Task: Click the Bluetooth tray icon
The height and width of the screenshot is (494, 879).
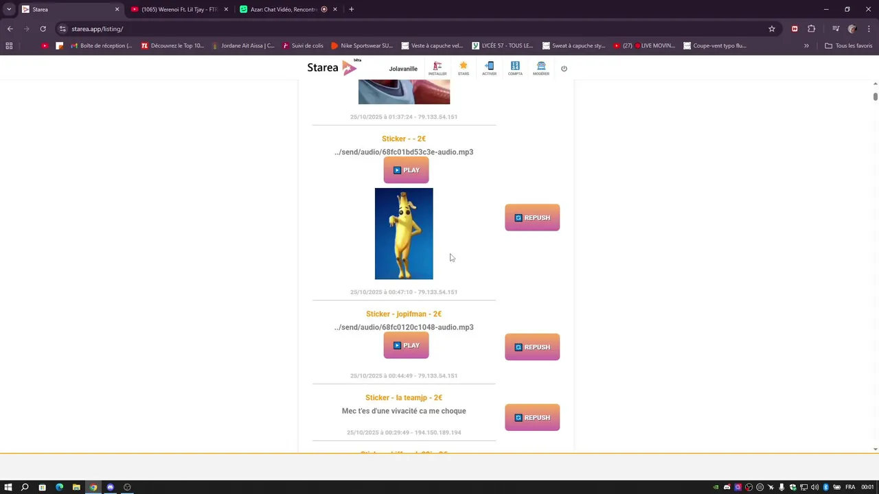Action: (x=825, y=487)
